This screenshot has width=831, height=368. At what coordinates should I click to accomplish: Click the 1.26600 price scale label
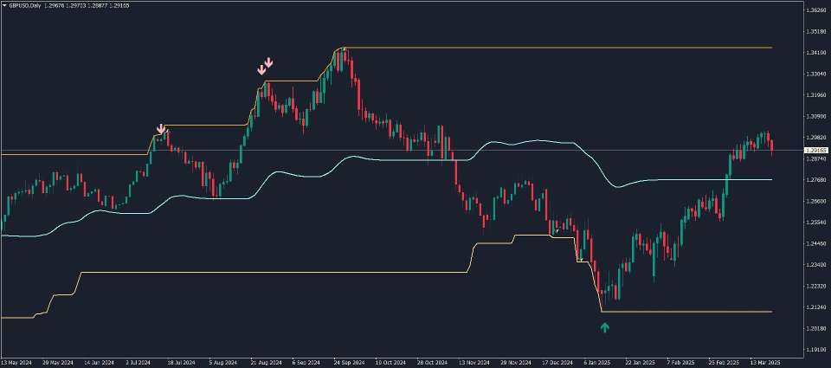pyautogui.click(x=815, y=201)
